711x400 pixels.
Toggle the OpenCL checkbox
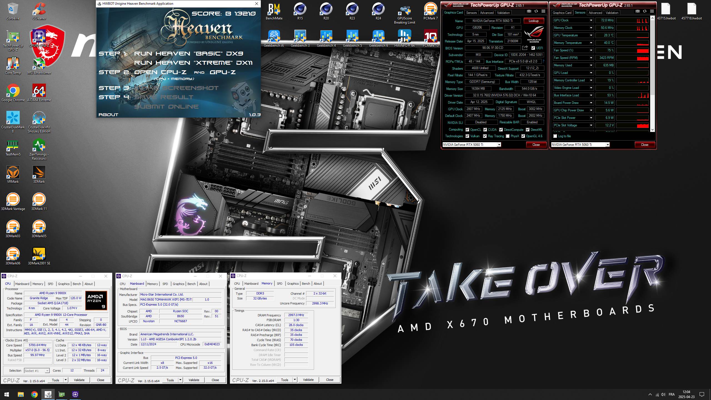[x=467, y=130]
